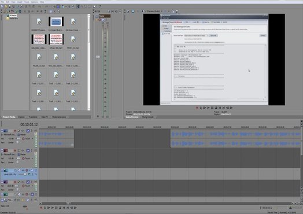This screenshot has height=214, width=303.
Task: Select first red-text video thumbnail in Project Media
Action: coord(39,39)
